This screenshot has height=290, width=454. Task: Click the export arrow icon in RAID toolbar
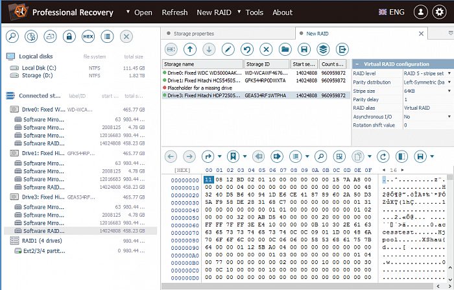click(342, 49)
